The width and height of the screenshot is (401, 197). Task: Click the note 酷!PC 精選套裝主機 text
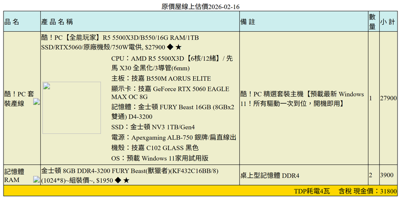click(x=302, y=98)
